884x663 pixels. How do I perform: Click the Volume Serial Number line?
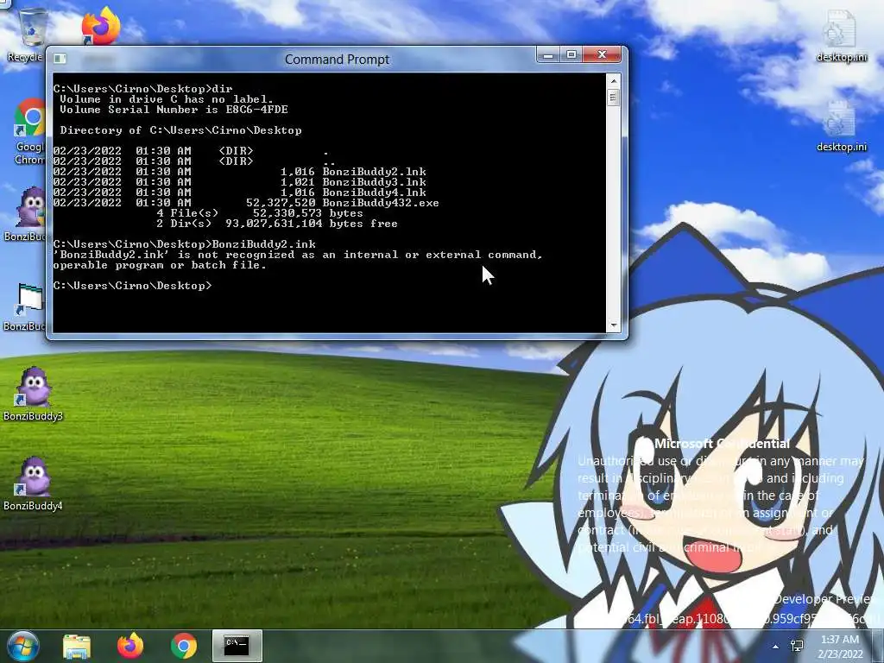(x=174, y=110)
